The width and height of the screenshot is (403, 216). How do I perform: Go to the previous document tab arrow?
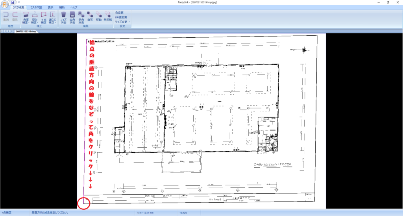pyautogui.click(x=5, y=31)
